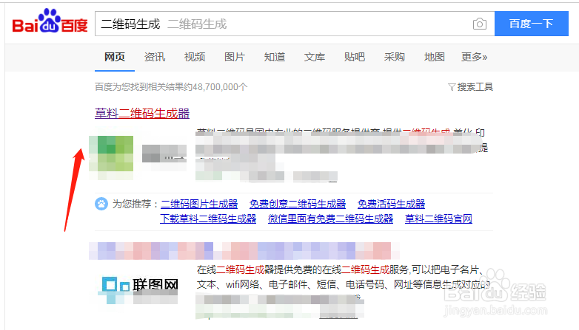This screenshot has width=579, height=330.
Task: Open the 地图 tab
Action: click(434, 57)
